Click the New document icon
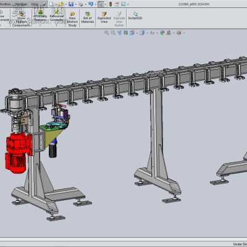 [x=51, y=4]
